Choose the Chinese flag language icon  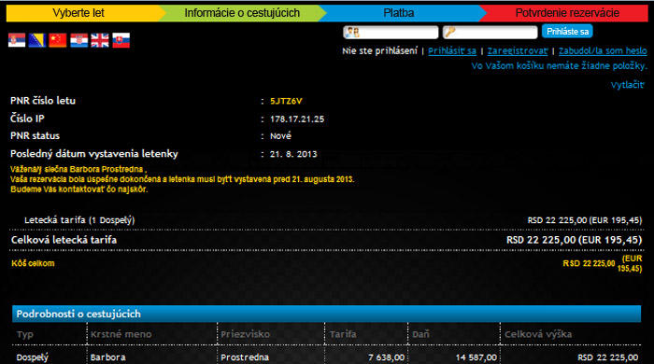pos(58,40)
